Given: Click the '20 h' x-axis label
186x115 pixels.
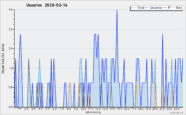Looking at the screenshot, I should click(155, 109).
